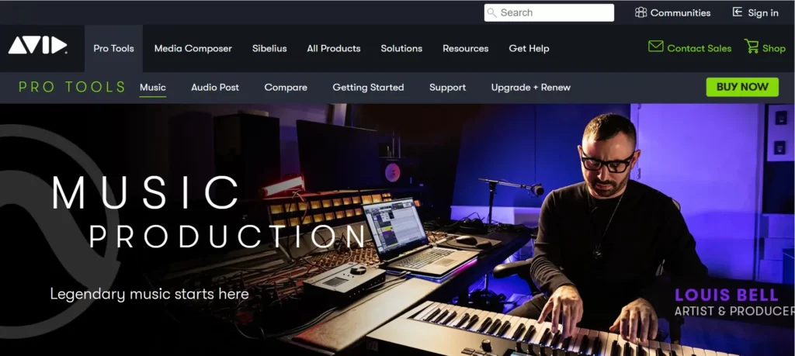
Task: Expand the Solutions menu
Action: point(401,49)
